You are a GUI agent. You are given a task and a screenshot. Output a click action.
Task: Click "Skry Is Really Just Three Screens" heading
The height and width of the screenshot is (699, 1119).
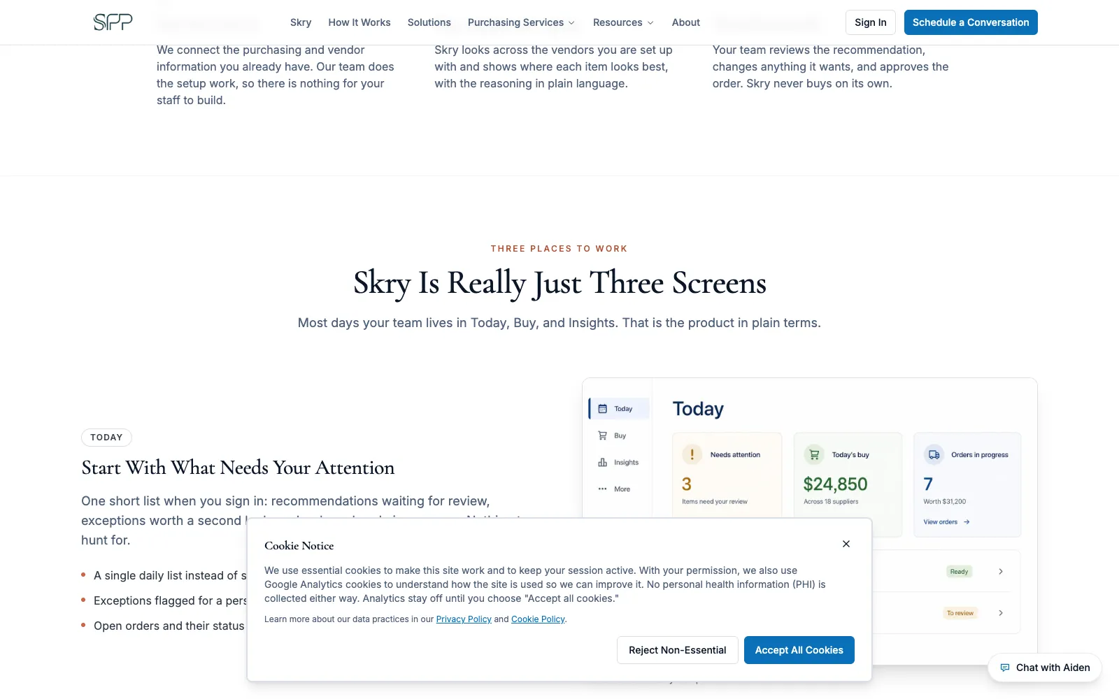(x=559, y=283)
